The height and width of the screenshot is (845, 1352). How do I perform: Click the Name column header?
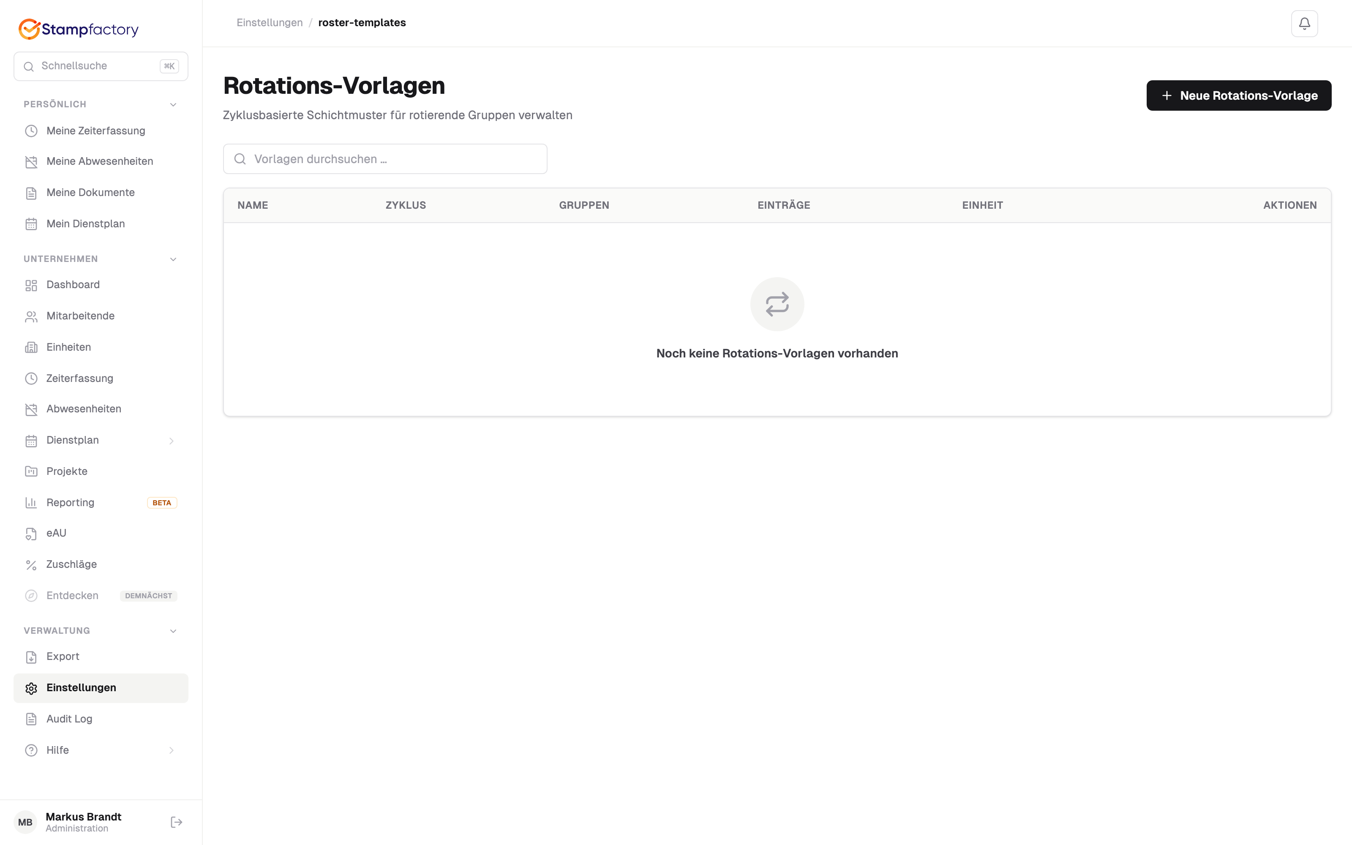click(x=253, y=205)
